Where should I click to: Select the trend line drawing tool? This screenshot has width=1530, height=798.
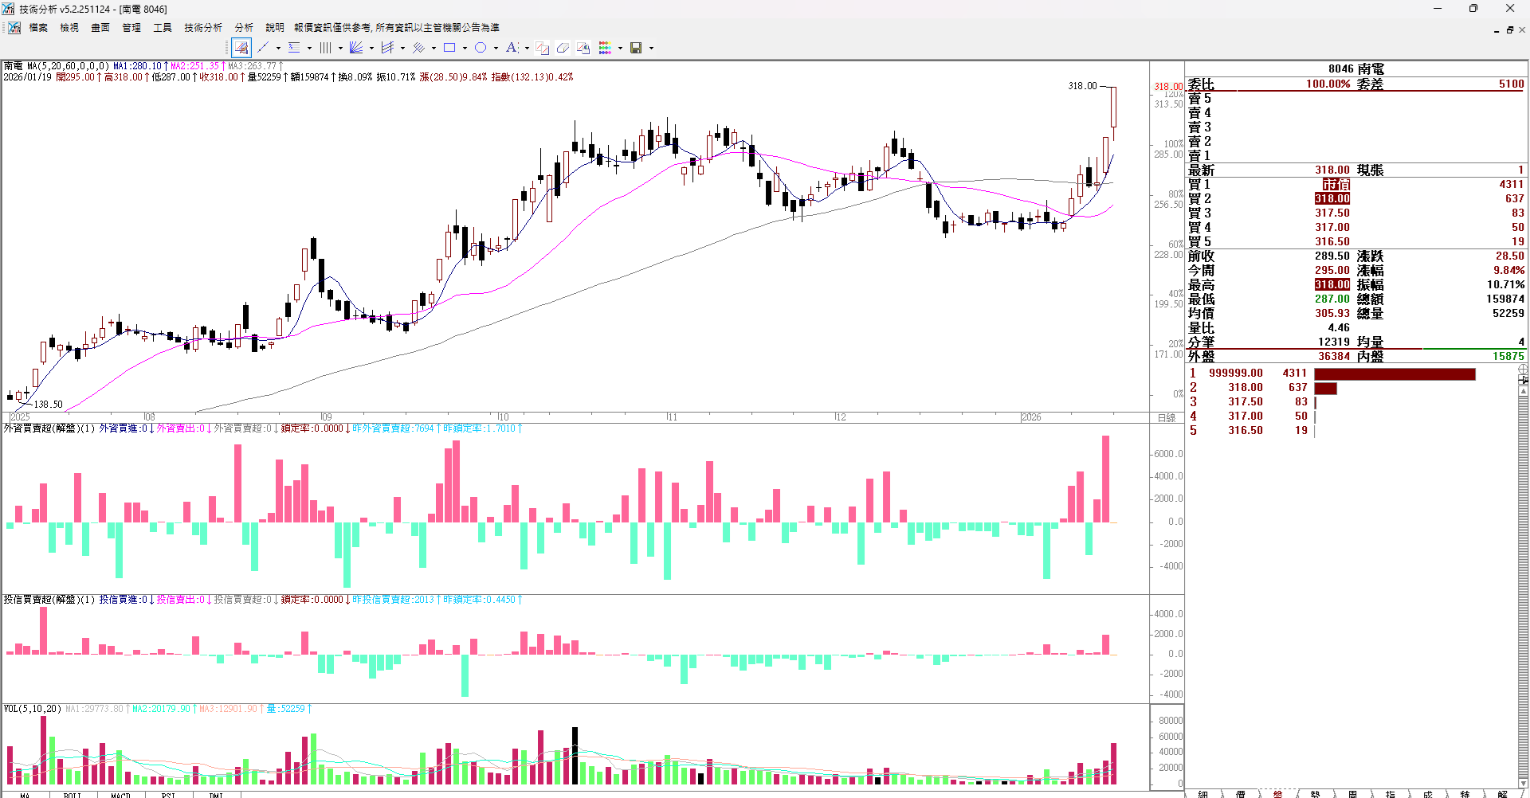click(x=263, y=48)
